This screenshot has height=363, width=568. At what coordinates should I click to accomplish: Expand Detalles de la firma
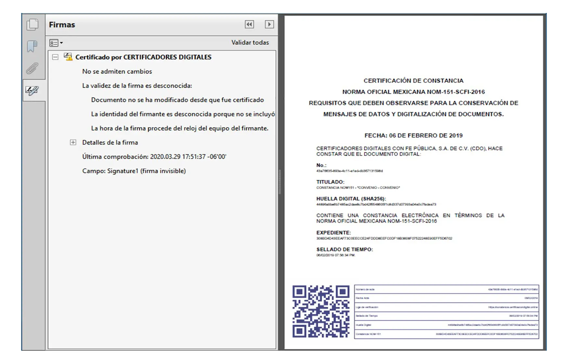click(74, 142)
